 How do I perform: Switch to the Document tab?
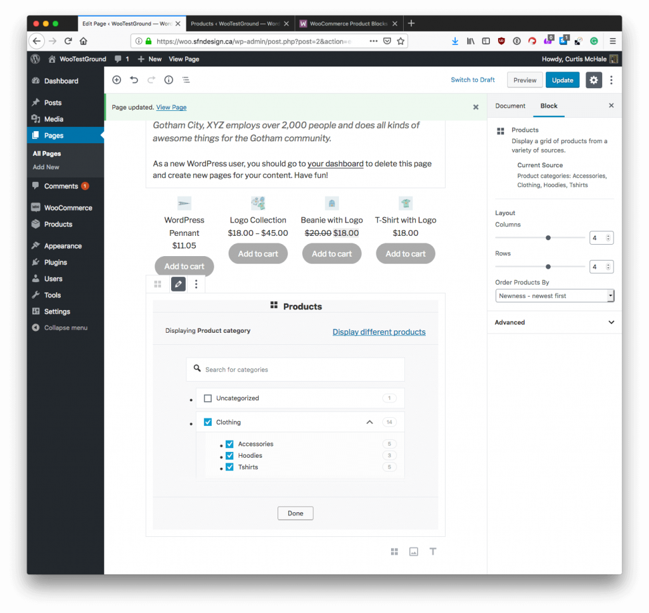pyautogui.click(x=510, y=106)
